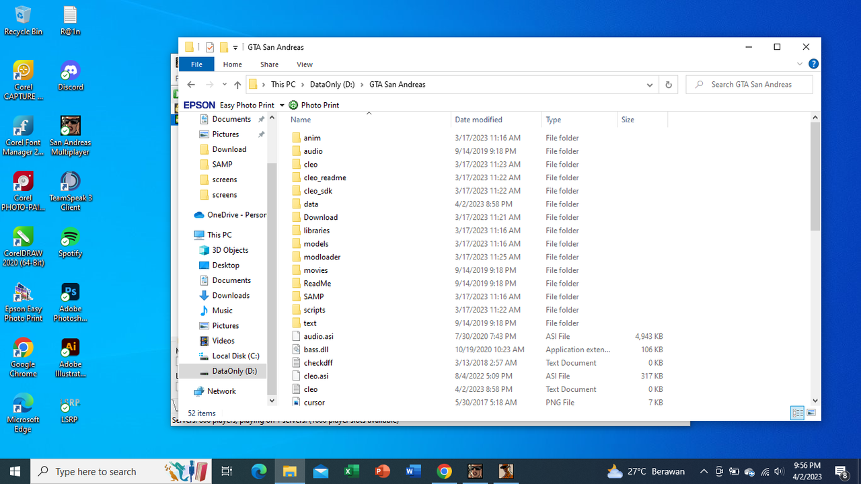
Task: Click chevron after DataOnly (D:) in address bar
Action: [361, 85]
